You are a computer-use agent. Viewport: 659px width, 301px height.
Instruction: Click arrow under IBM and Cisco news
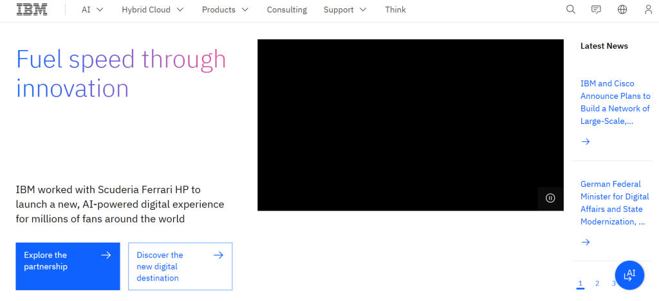(586, 142)
